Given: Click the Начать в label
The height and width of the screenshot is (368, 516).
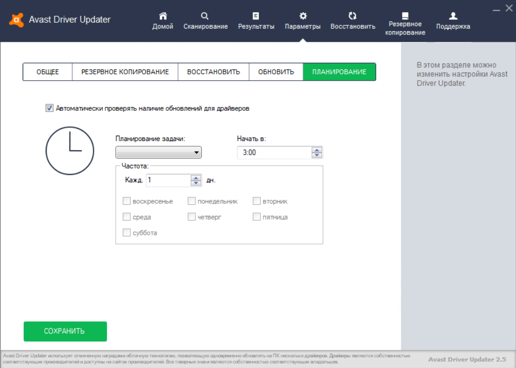Looking at the screenshot, I should pos(251,139).
